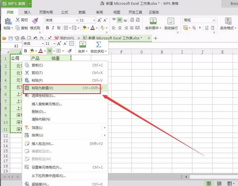Click format painter in mini toolbar
The image size is (238, 186).
(69, 51)
